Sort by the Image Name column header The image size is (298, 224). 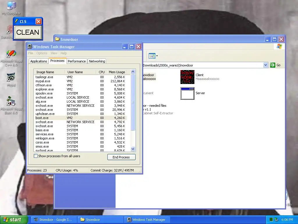click(x=49, y=72)
